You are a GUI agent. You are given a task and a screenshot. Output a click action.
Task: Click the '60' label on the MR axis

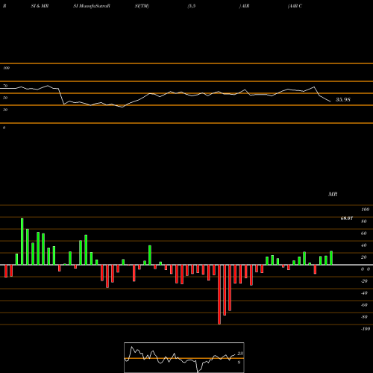pyautogui.click(x=364, y=233)
